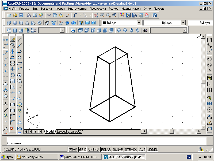Click the Open file icon

(15, 15)
